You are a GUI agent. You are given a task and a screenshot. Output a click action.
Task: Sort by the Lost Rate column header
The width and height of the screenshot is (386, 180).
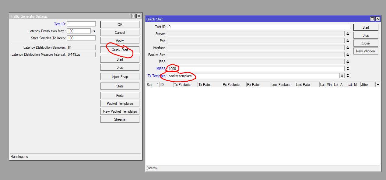click(307, 85)
